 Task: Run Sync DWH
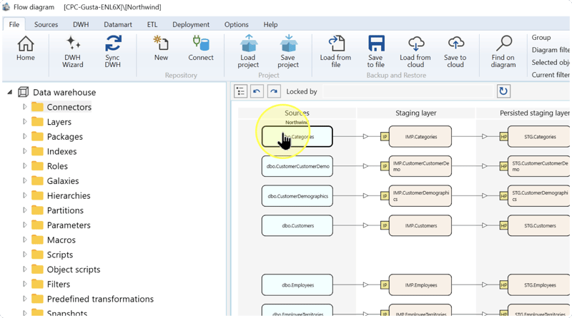(113, 51)
